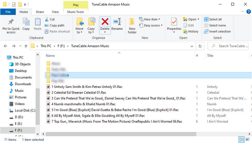Viewport: 252px width, 143px height.
Task: Select F (F:) drive in navigation pane
Action: point(18,130)
